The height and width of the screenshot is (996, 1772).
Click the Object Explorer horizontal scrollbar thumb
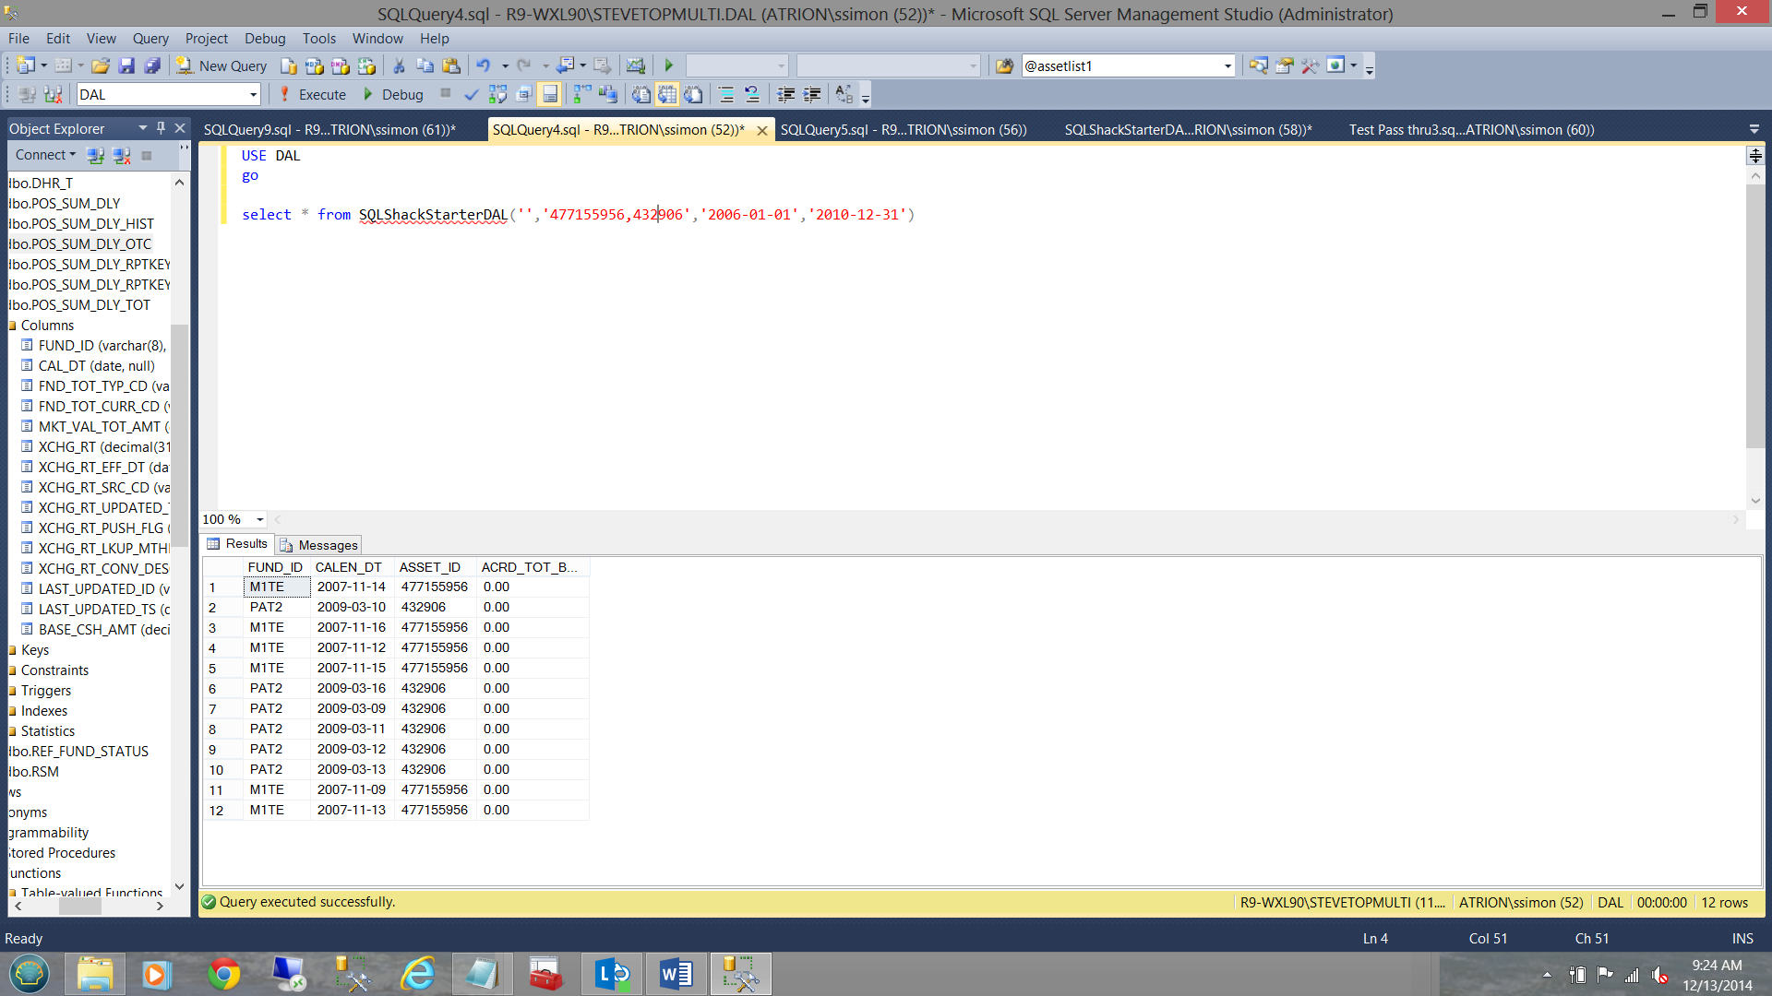pyautogui.click(x=79, y=907)
